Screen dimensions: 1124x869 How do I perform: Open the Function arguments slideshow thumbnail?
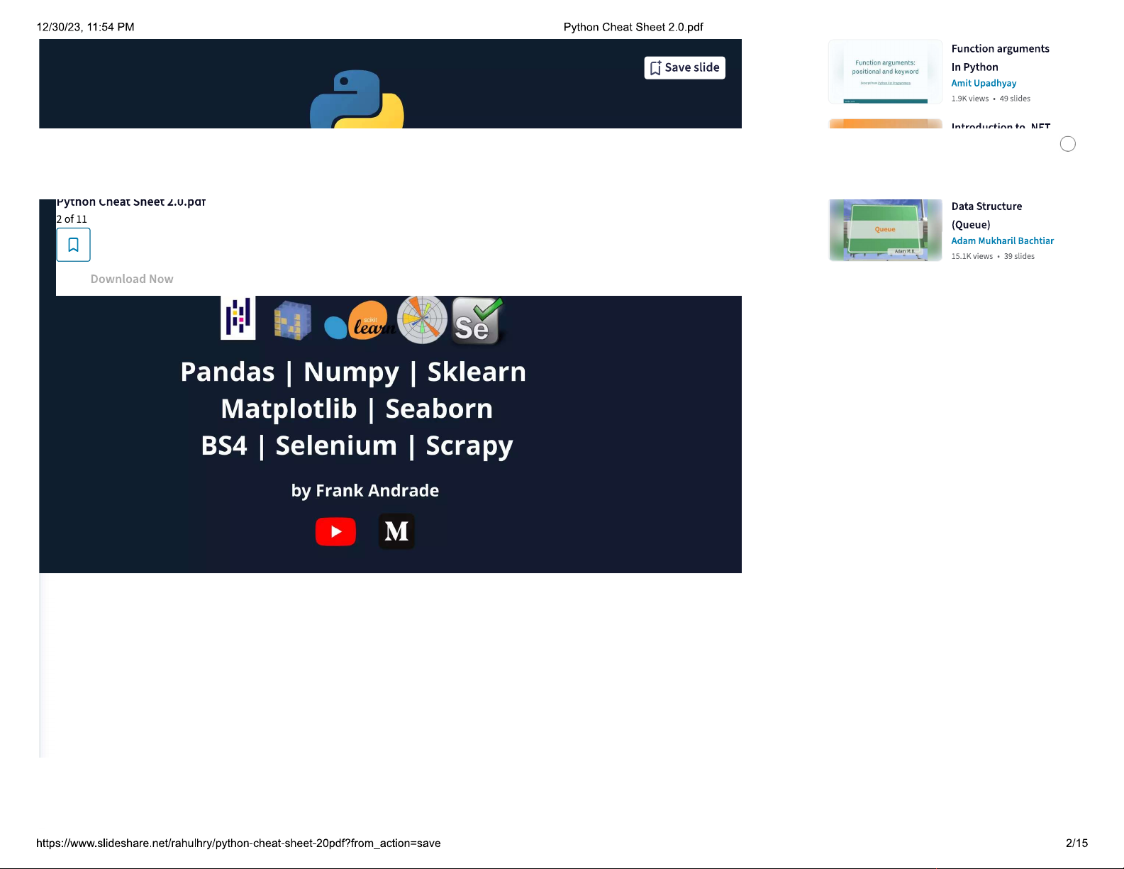pos(885,72)
